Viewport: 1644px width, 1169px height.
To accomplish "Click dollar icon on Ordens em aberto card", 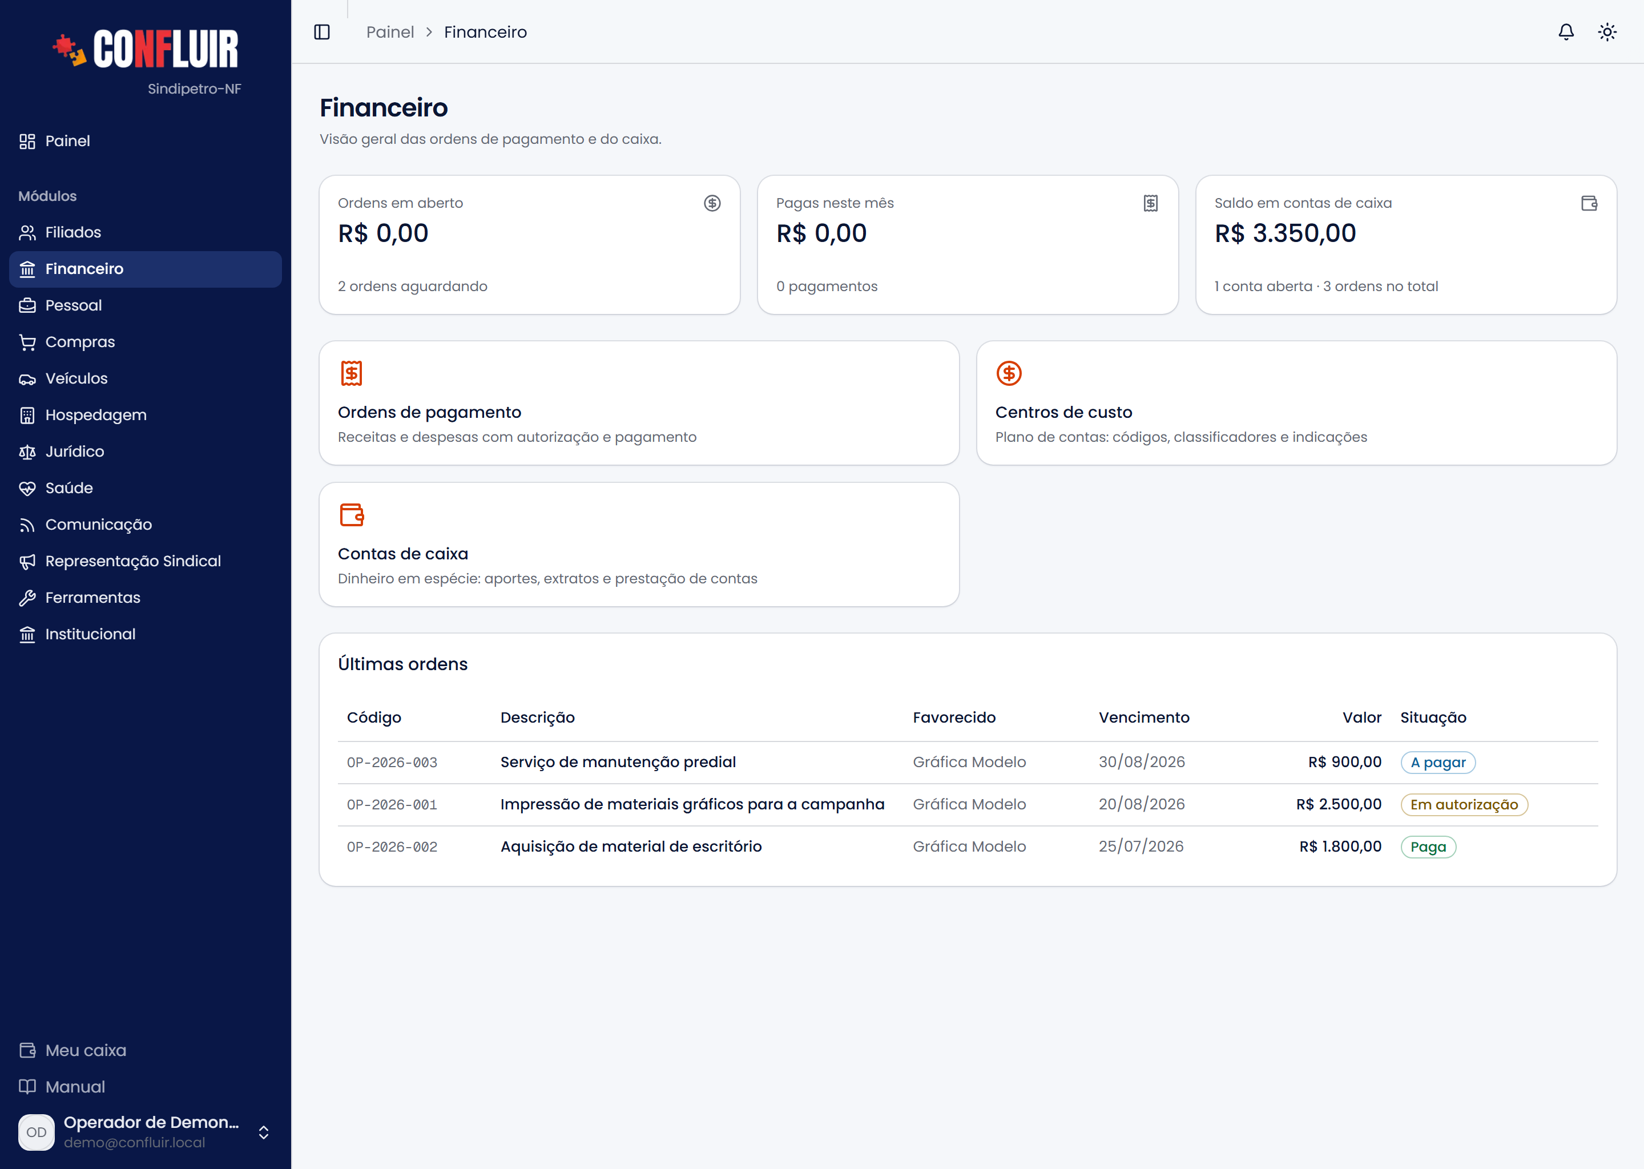I will tap(712, 203).
